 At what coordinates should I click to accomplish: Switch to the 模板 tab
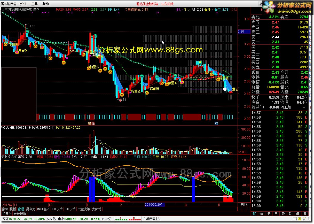click(13, 209)
